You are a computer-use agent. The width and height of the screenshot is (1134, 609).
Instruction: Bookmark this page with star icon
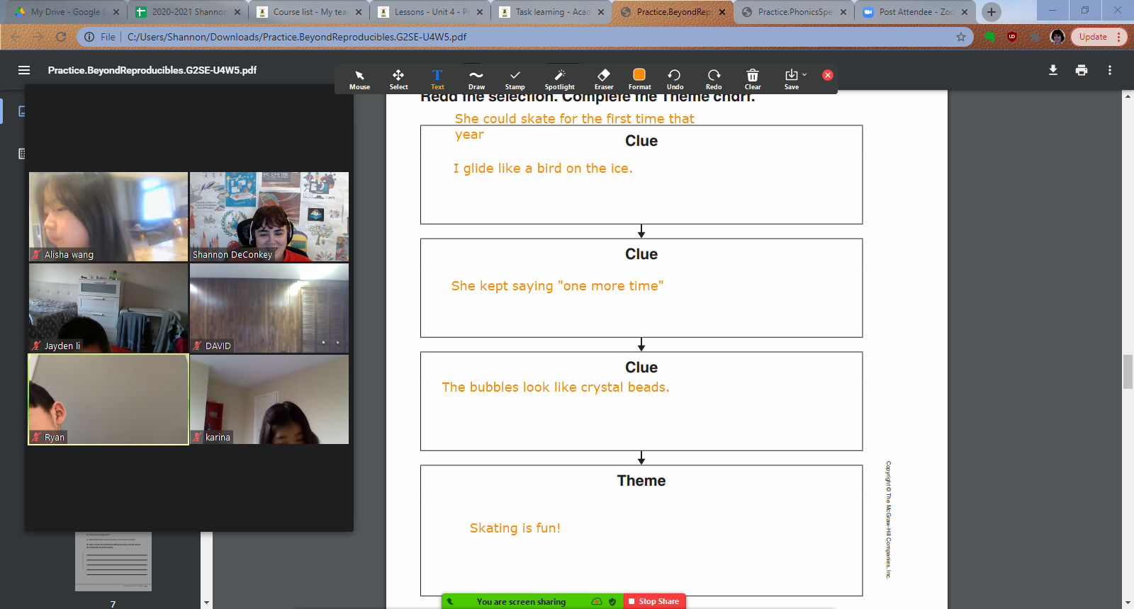pos(961,37)
